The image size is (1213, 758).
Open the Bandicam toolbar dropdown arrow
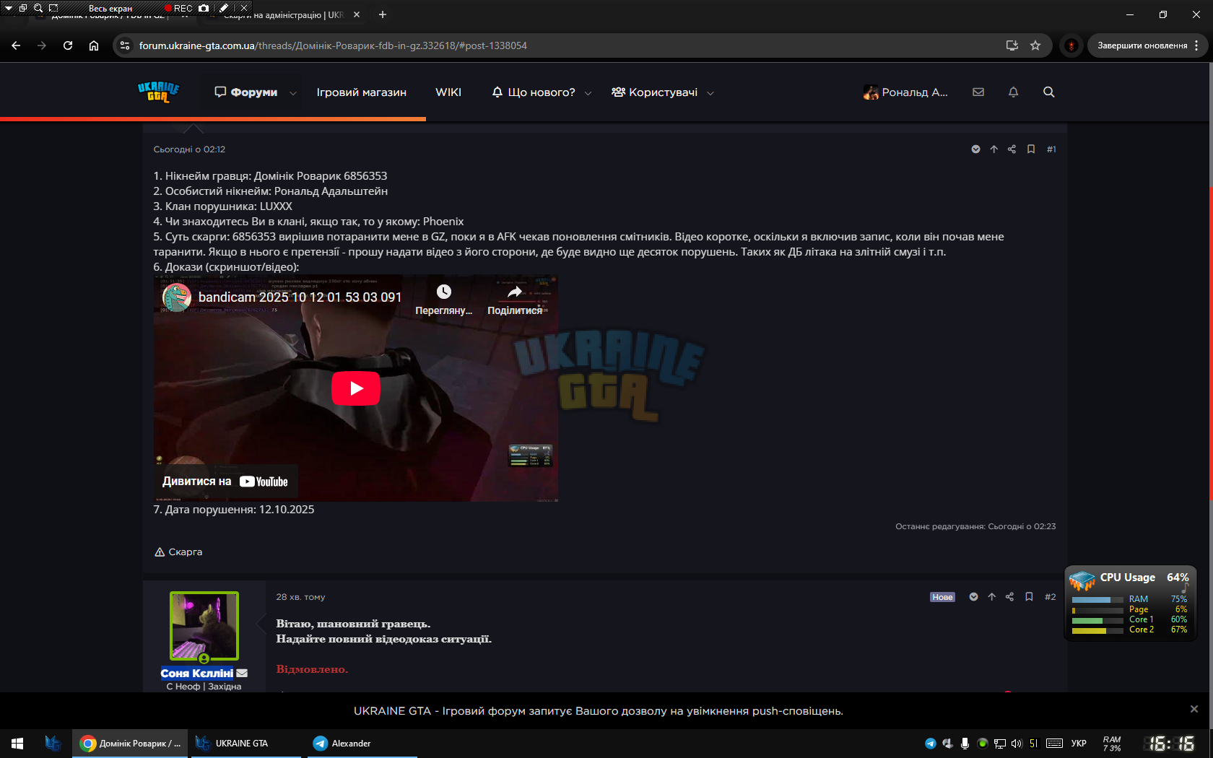[x=9, y=8]
